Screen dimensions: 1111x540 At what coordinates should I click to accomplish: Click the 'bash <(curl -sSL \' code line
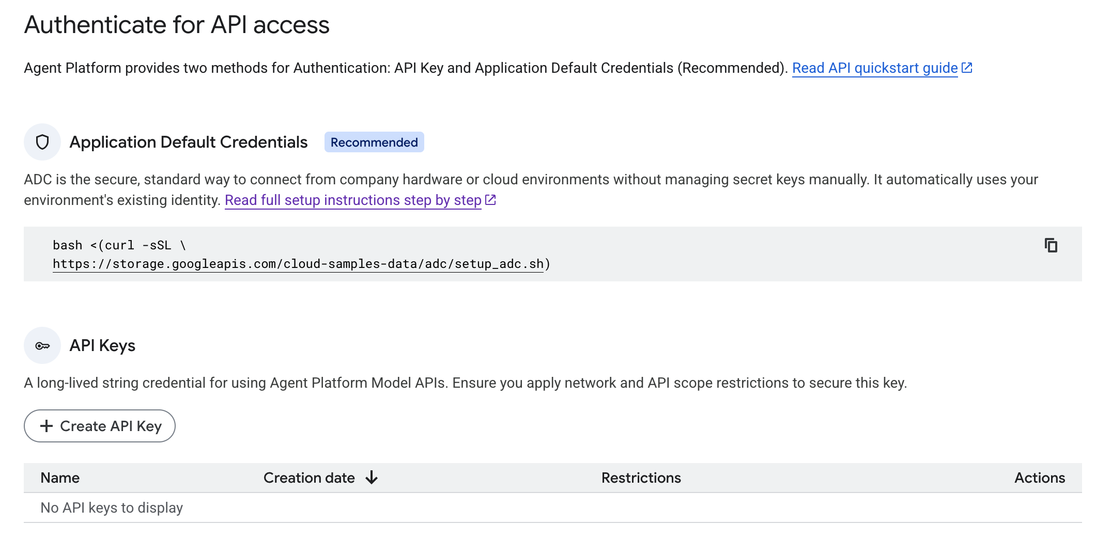(x=119, y=245)
